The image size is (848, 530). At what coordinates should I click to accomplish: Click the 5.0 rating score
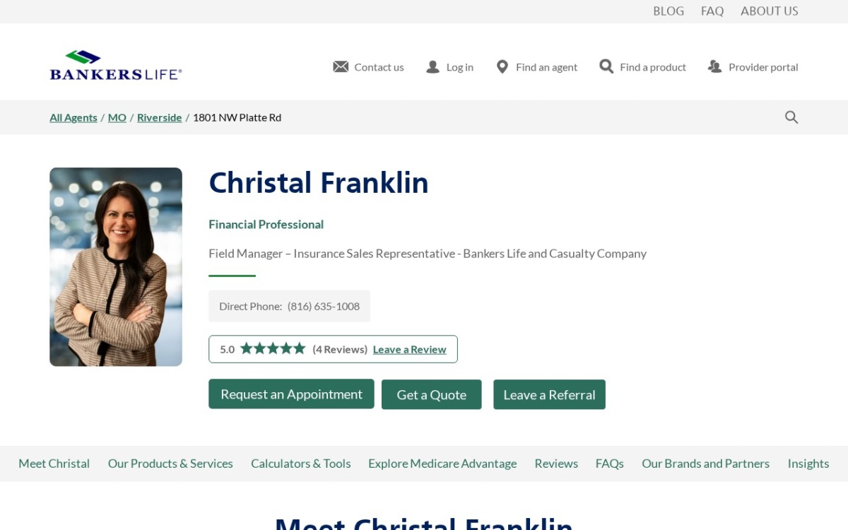pyautogui.click(x=227, y=349)
